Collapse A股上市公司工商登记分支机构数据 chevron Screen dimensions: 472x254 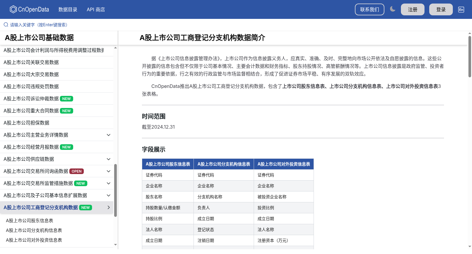pos(109,207)
